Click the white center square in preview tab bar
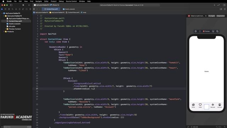 [x=206, y=107]
